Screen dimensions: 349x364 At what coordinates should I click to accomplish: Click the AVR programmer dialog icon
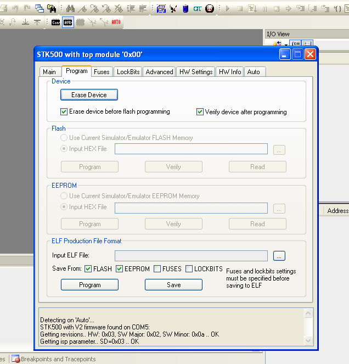(x=67, y=23)
